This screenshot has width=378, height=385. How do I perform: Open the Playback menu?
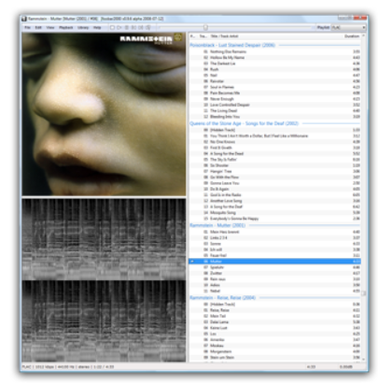[66, 28]
